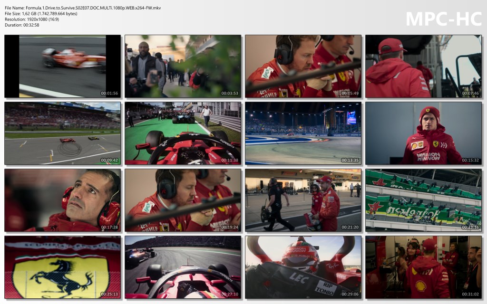Click the RIP TONIO helmet thumbnail
This screenshot has width=487, height=304.
coord(303,267)
